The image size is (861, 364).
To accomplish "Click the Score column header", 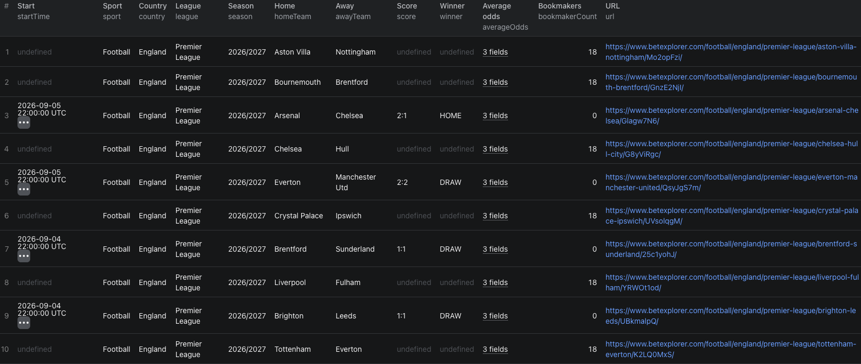I will point(407,6).
